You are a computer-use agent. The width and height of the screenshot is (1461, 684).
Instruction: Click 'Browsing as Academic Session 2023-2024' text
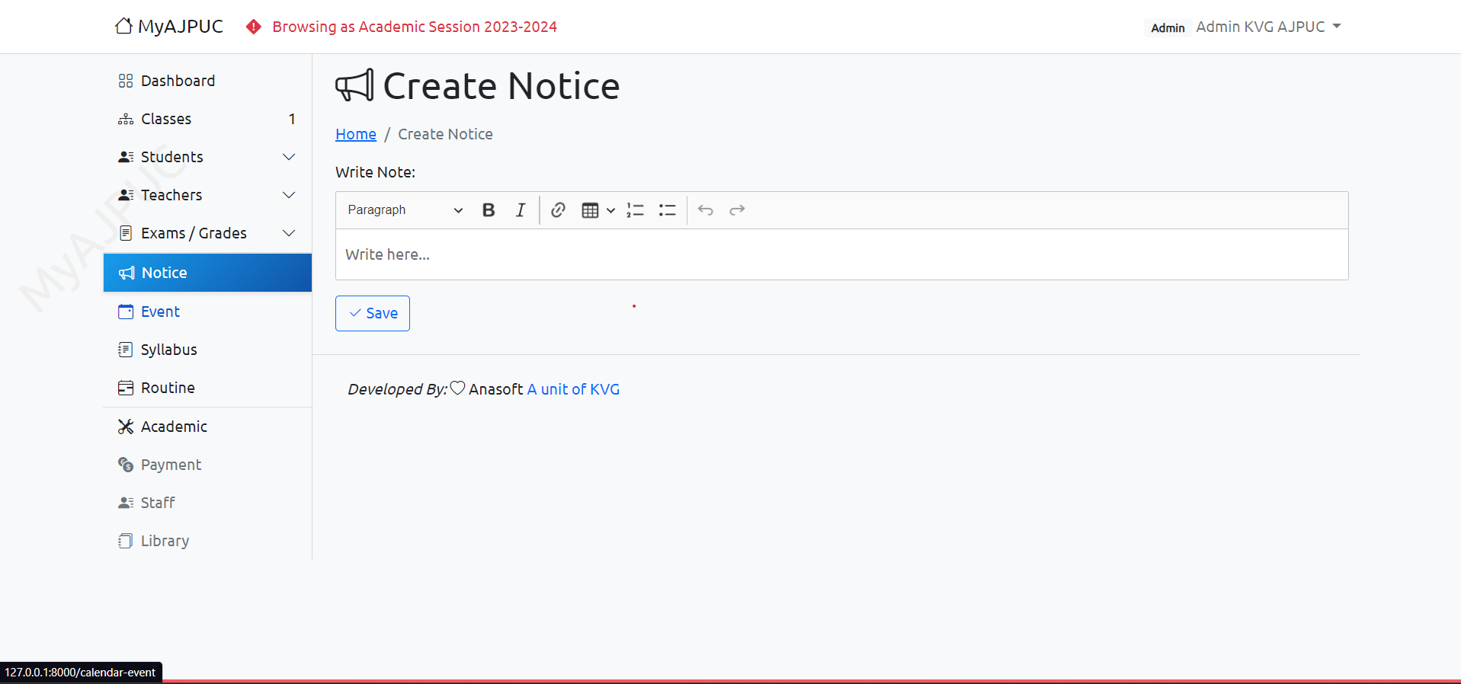tap(415, 27)
